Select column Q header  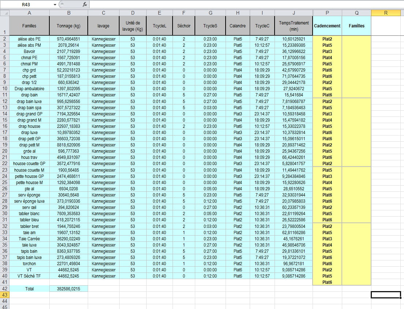click(x=356, y=13)
